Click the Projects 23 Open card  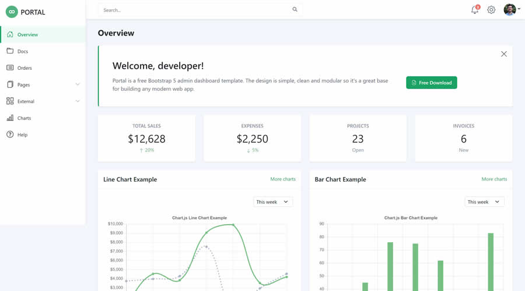click(358, 139)
